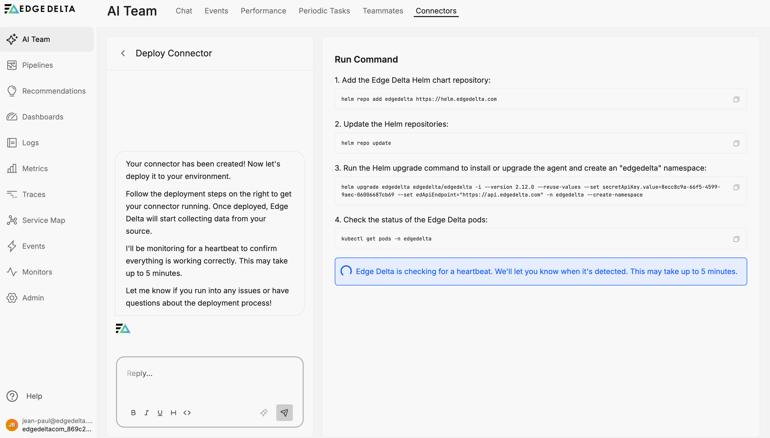Toggle the code formatting option
Screen dimensions: 770x438
coord(187,412)
